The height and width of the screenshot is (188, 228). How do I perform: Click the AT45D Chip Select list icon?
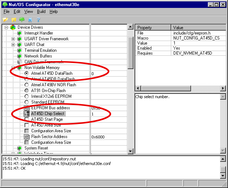point(27,114)
